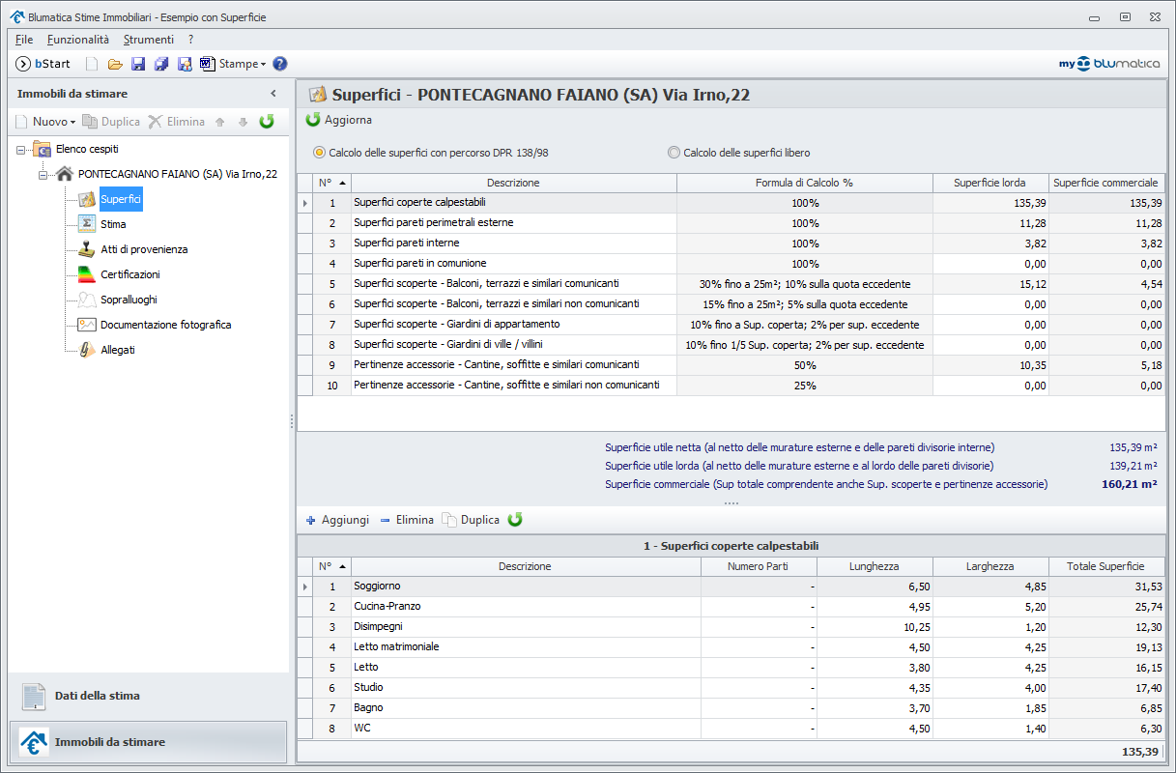Select Superfici in the tree
This screenshot has height=773, width=1176.
121,199
